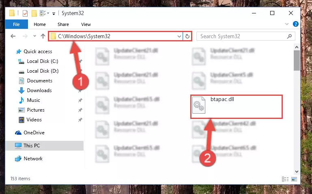Switch to the View tab
312x194 pixels.
tap(86, 24)
